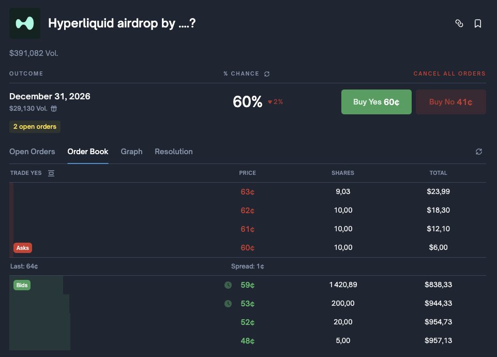
Task: Click the 200,00 shares value
Action: pos(343,303)
